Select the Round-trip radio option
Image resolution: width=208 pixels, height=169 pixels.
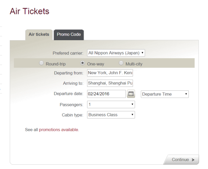[41, 63]
